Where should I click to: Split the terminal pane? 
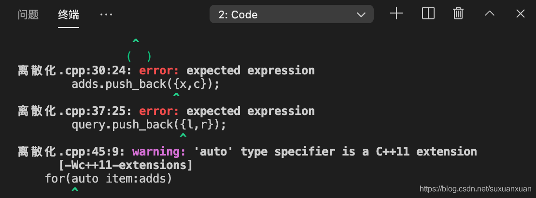coord(428,14)
